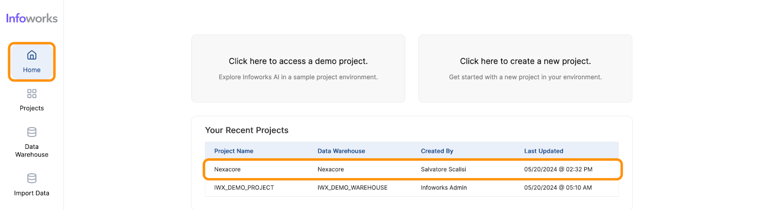Image resolution: width=760 pixels, height=210 pixels.
Task: Open the IWX_DEMO_PROJECT row
Action: [412, 188]
